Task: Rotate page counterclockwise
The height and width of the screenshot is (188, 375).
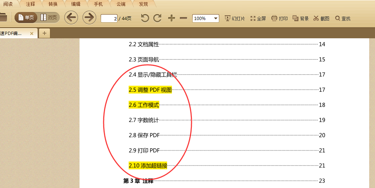Action: pos(145,18)
